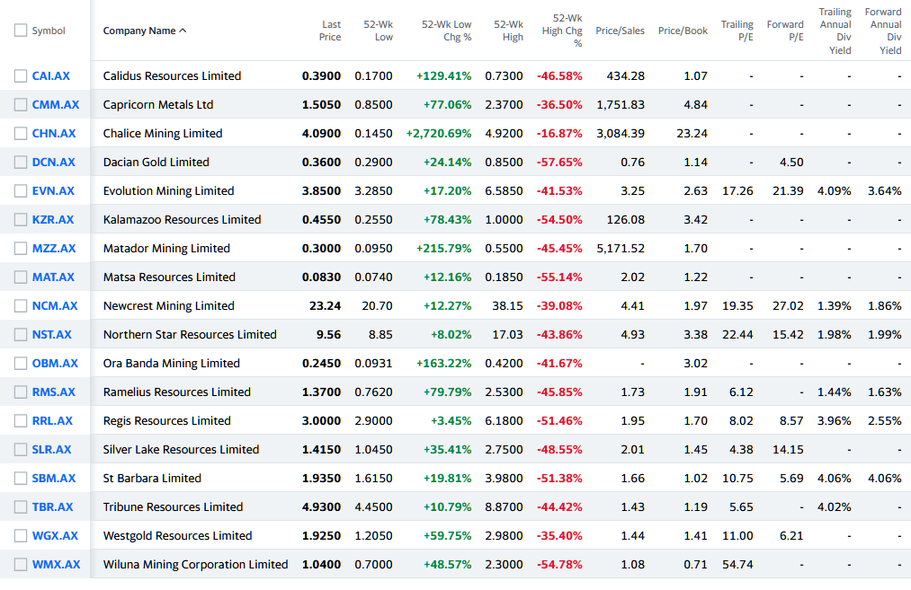The image size is (911, 590).
Task: Sort by Trailing Annual Div Yield header
Action: [x=835, y=31]
